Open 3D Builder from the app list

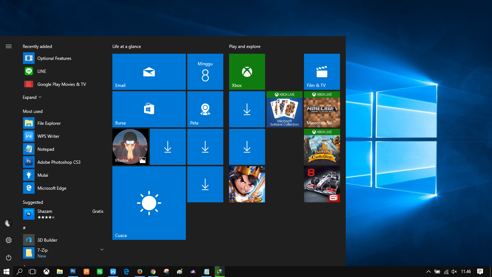click(x=63, y=240)
